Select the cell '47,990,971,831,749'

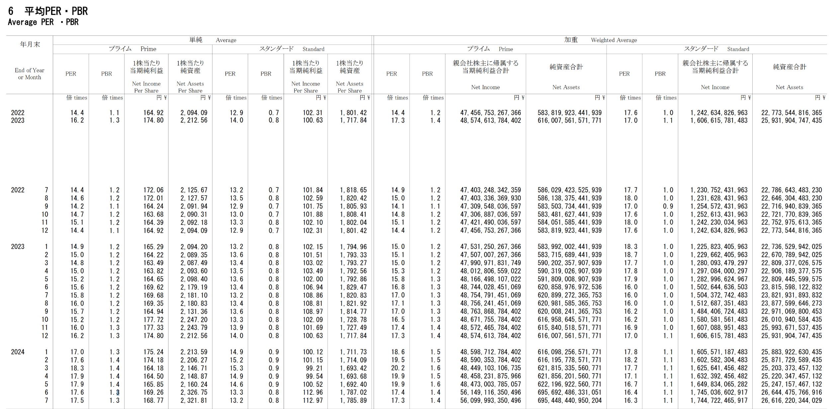tap(491, 263)
